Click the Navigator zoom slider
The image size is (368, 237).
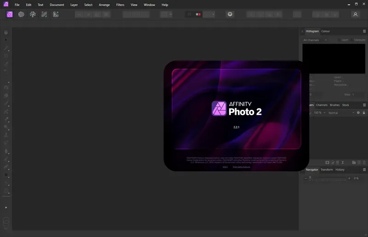[x=328, y=178]
